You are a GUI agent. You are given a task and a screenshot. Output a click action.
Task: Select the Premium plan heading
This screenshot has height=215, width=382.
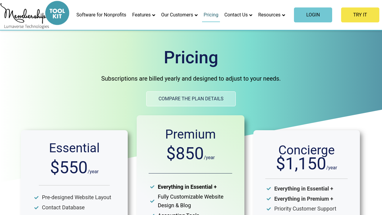190,134
